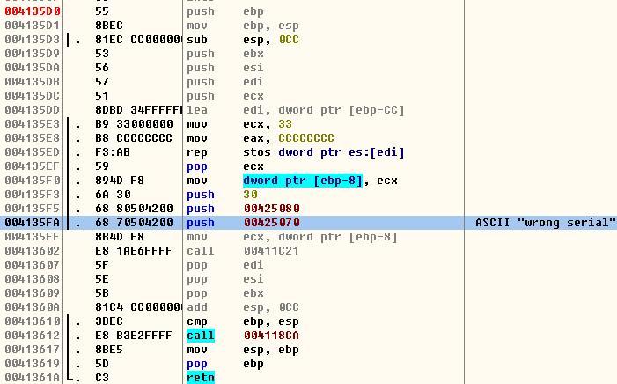Screen dimensions: 617x384
Task: Select address 00413609
Action: (x=33, y=293)
